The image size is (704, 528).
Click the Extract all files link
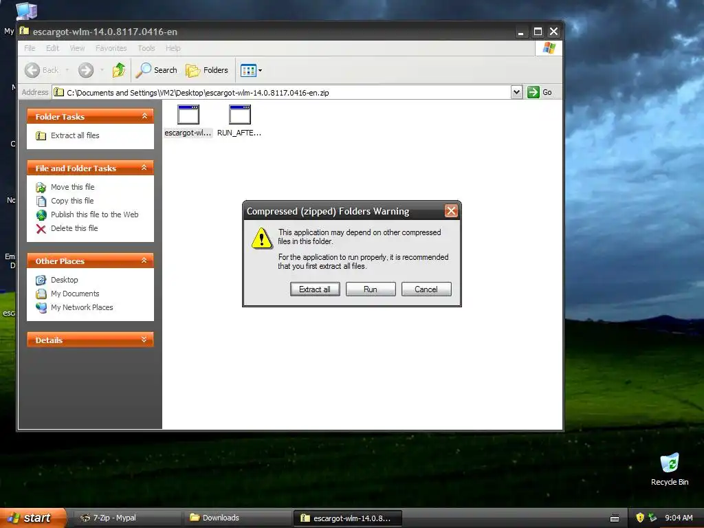[x=75, y=135]
